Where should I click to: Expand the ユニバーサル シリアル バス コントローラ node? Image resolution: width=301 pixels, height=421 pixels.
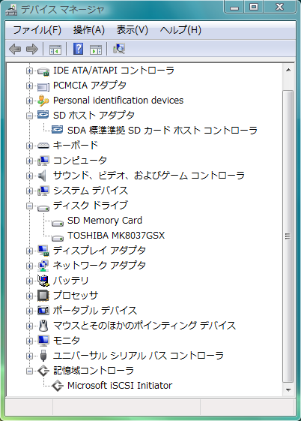tap(29, 356)
